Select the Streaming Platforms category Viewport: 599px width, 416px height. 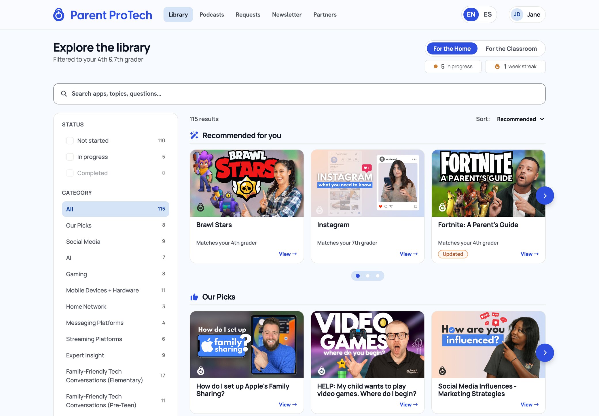115,339
